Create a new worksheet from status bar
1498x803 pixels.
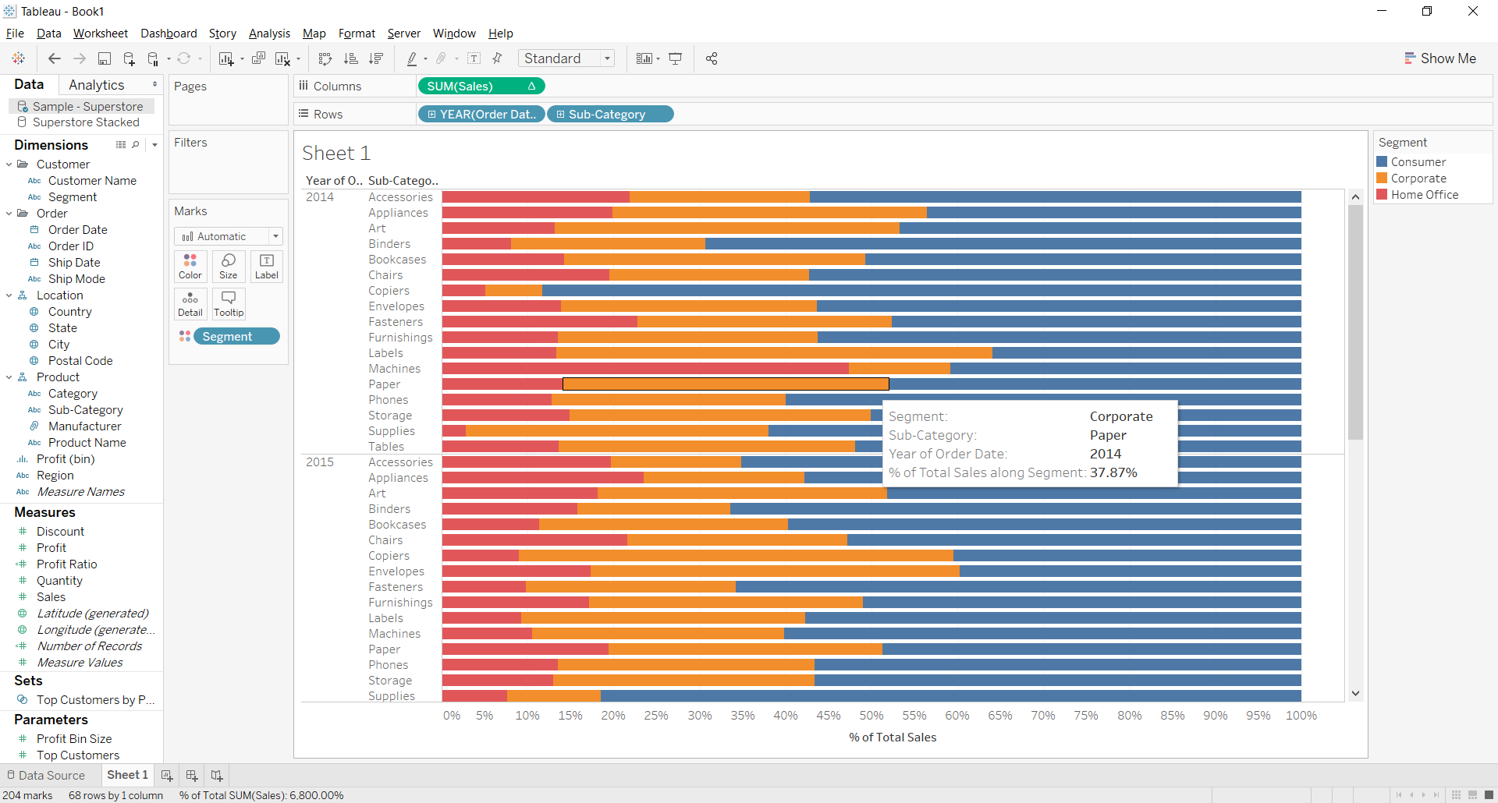tap(166, 774)
